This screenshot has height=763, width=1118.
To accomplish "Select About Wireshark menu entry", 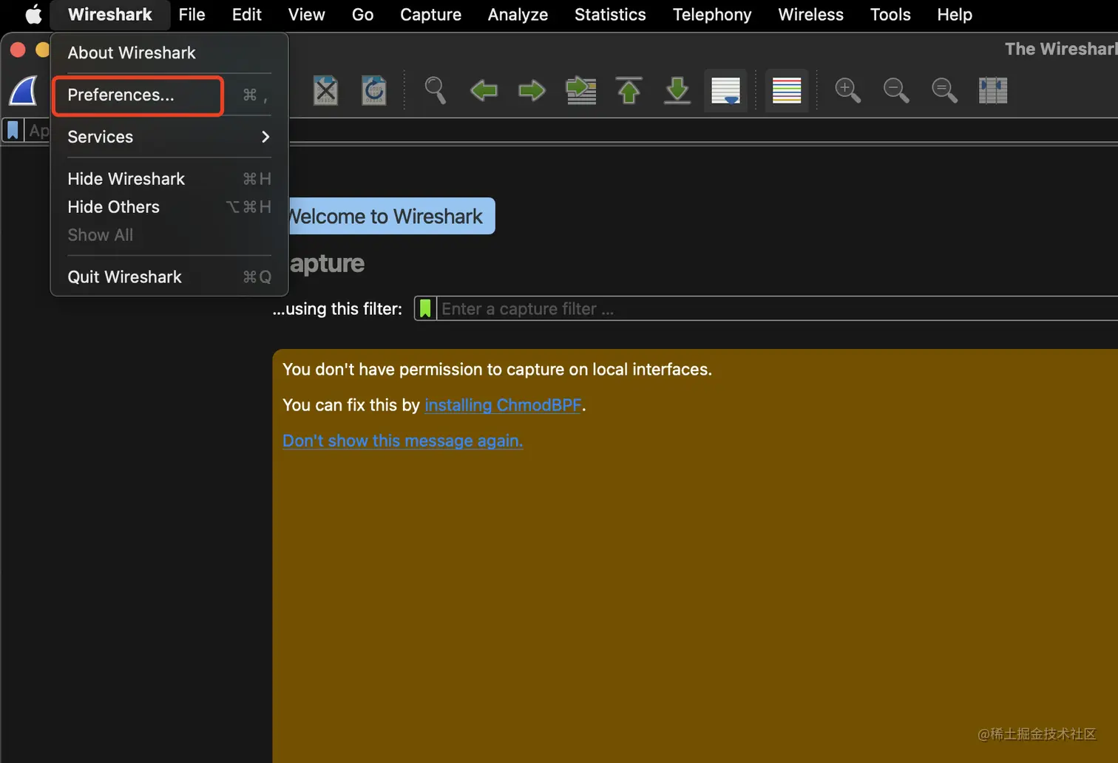I will 169,53.
